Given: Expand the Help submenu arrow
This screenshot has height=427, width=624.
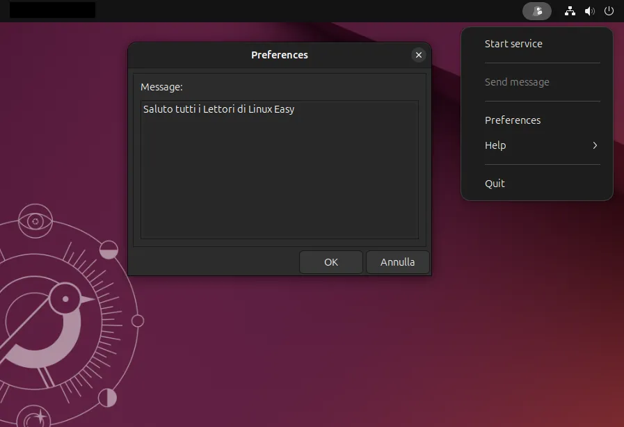Looking at the screenshot, I should (x=595, y=145).
